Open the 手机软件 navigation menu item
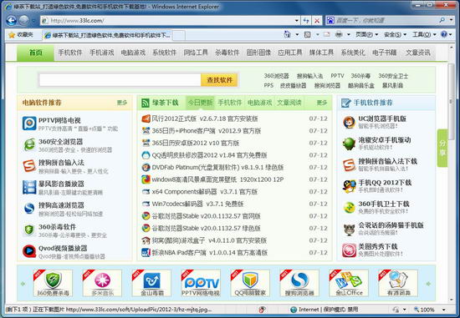 [x=70, y=53]
